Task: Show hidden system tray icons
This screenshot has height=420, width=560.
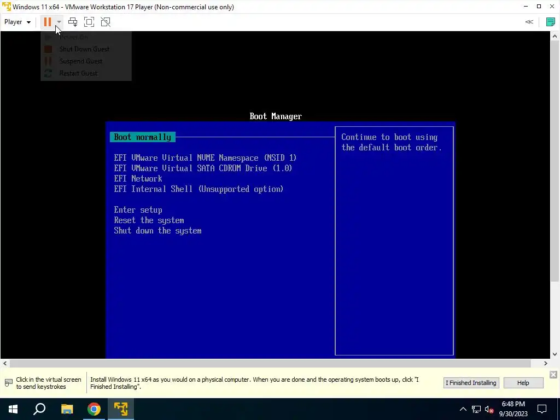Action: pos(463,409)
